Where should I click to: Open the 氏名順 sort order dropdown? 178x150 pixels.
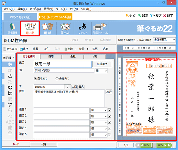8,58
